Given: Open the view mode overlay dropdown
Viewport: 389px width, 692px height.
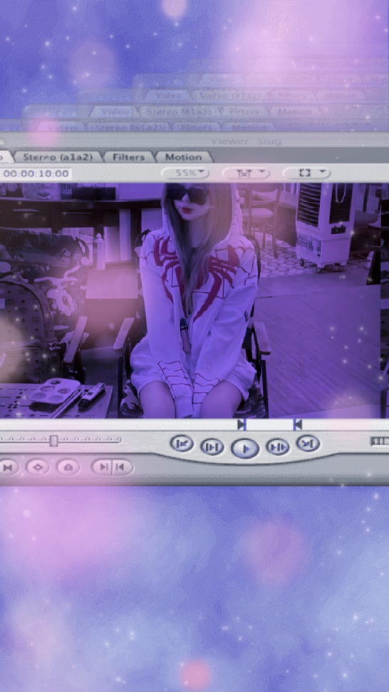Looking at the screenshot, I should click(x=306, y=173).
